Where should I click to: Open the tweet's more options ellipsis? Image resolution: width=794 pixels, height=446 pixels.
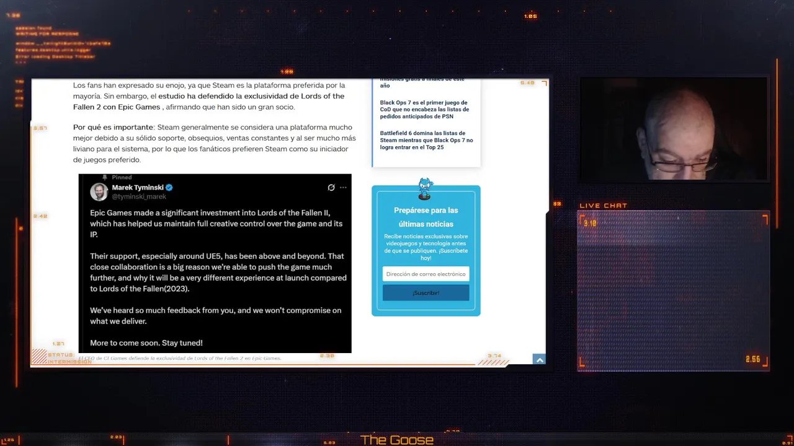coord(343,188)
